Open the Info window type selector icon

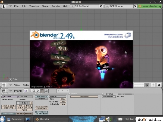(x=5, y=6)
